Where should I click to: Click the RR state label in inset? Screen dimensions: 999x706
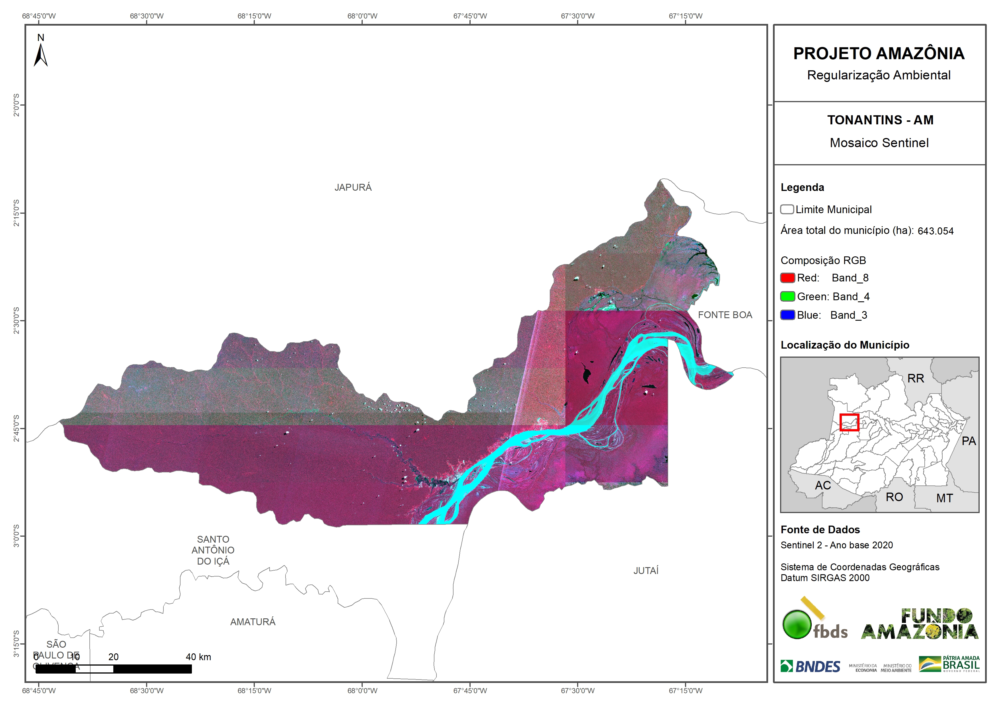pyautogui.click(x=916, y=378)
